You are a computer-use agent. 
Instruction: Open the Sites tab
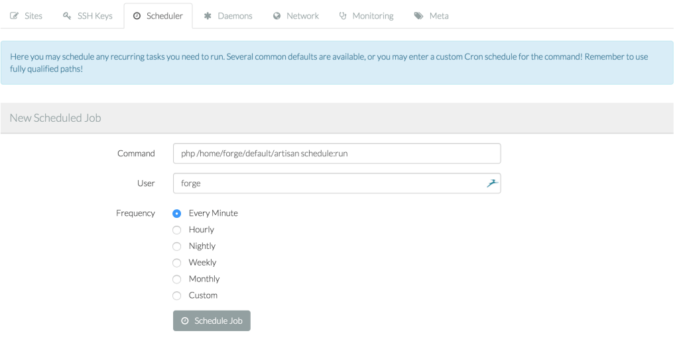[26, 16]
